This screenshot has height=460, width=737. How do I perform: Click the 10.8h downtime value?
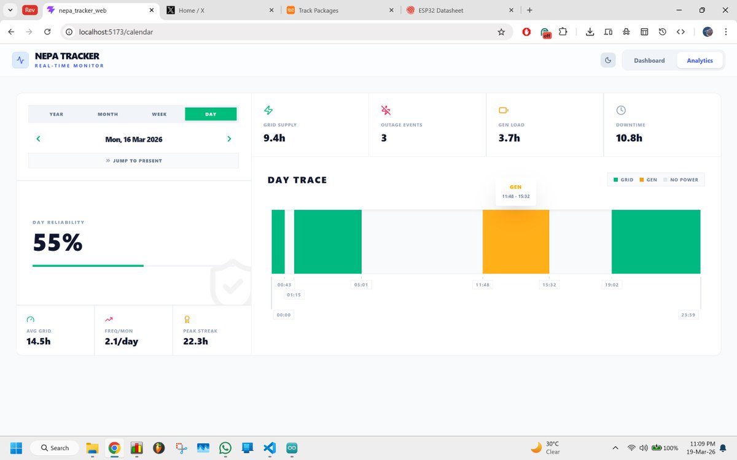[630, 138]
